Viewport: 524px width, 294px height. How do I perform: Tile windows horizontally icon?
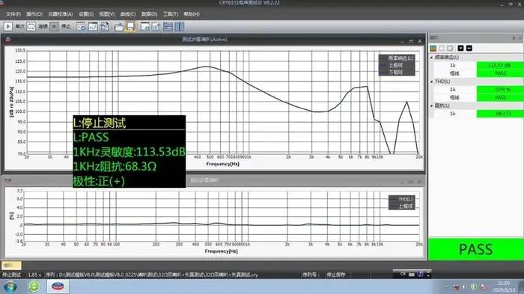click(168, 26)
